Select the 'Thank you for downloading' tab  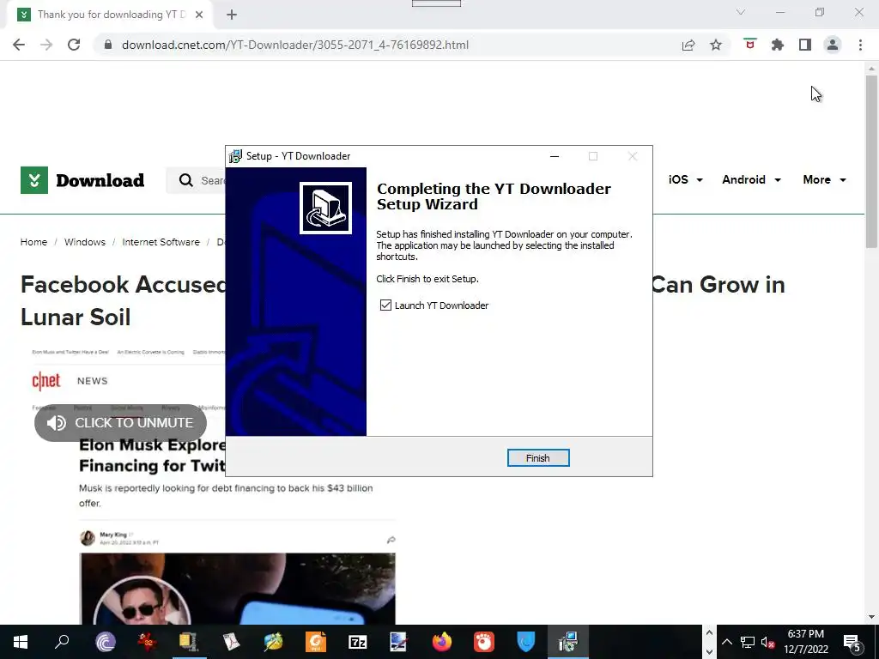click(x=109, y=15)
